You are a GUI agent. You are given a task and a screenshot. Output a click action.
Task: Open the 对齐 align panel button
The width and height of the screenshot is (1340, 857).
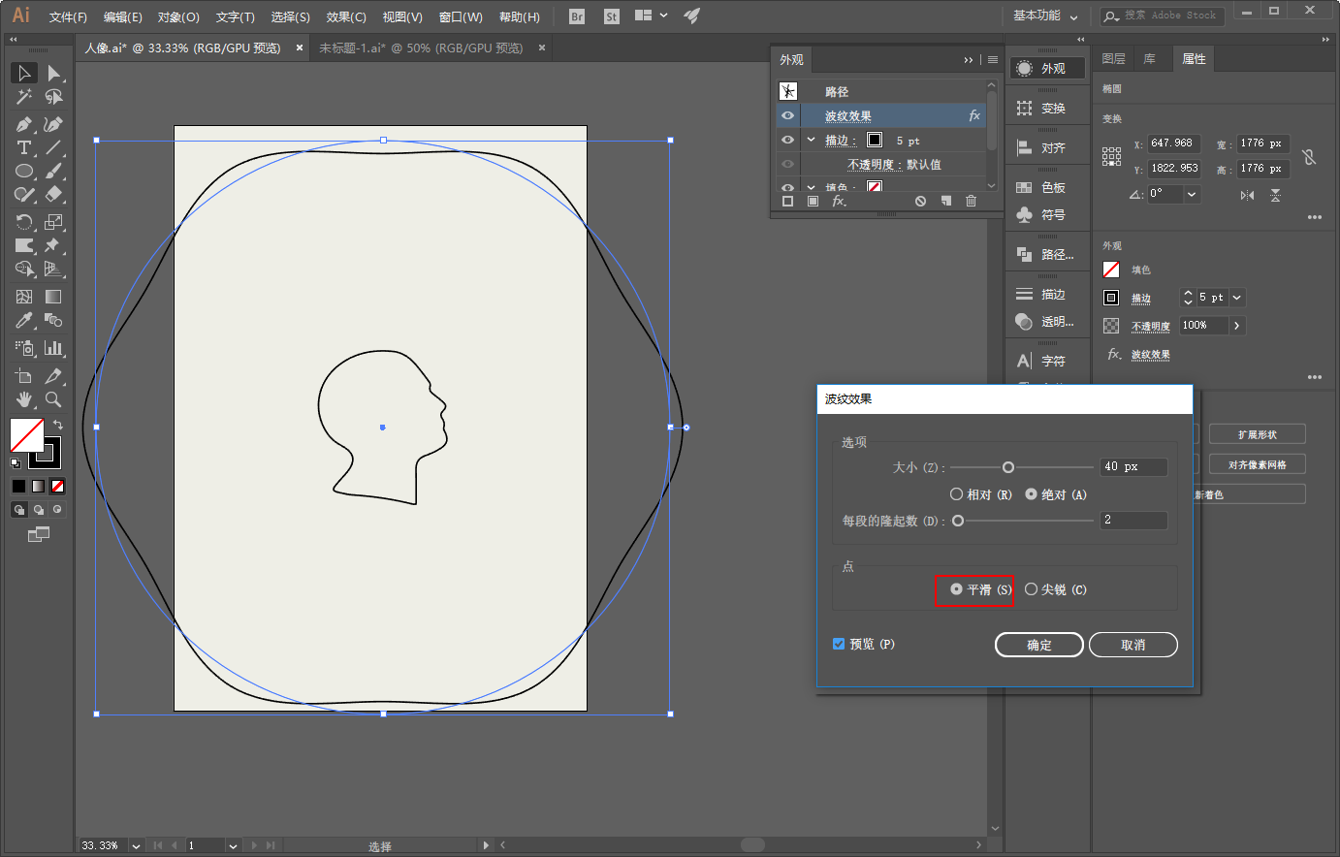pyautogui.click(x=1048, y=147)
